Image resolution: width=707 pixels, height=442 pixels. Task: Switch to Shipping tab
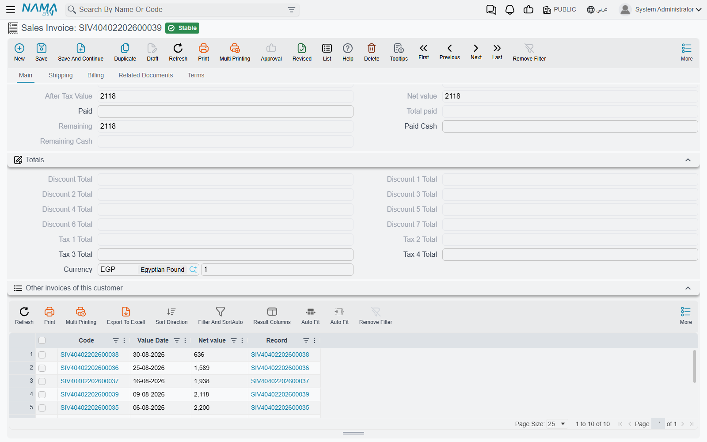point(61,75)
